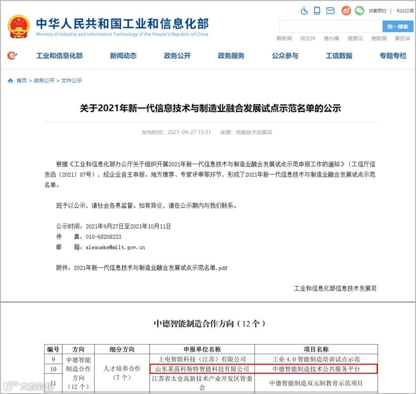Viewport: 416px width, 394px height.
Task: Click RSS订阅 link
Action: (405, 11)
